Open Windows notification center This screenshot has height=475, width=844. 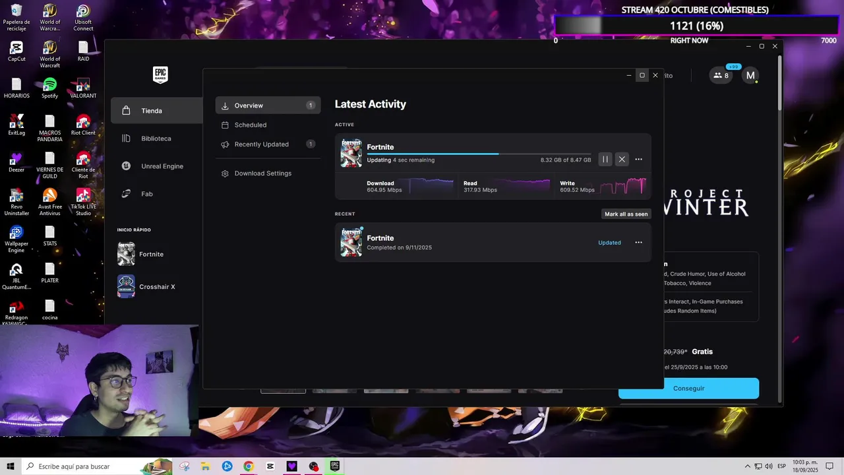pos(830,466)
